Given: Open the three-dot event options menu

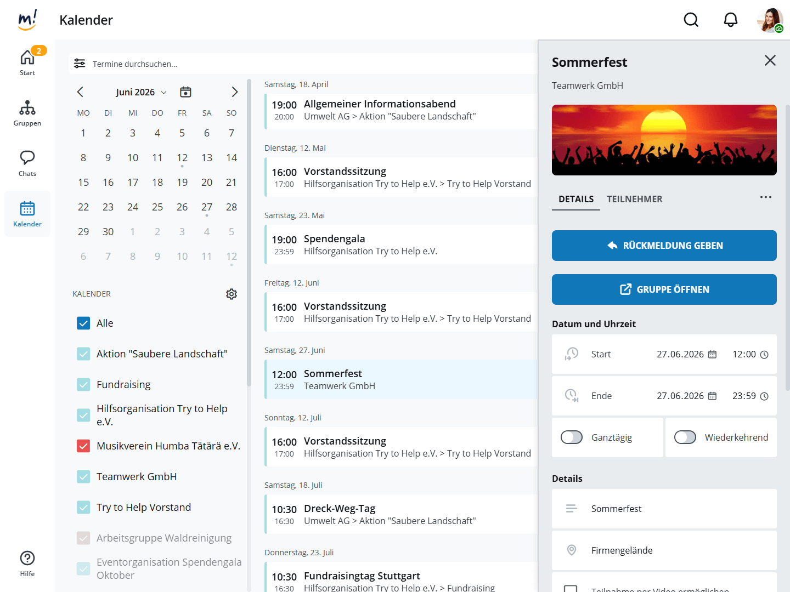Looking at the screenshot, I should pyautogui.click(x=765, y=197).
